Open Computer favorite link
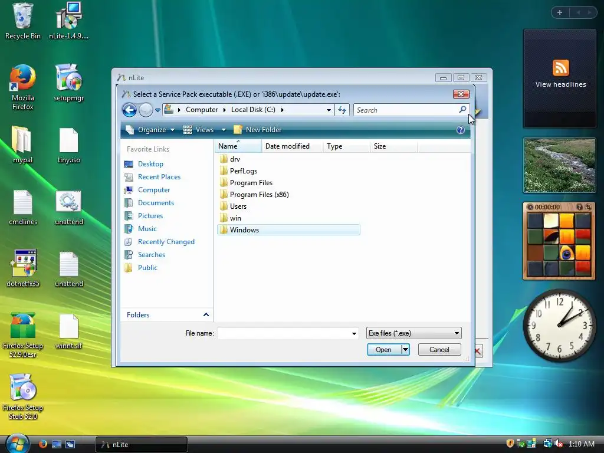Screen dimensions: 604x453 coord(147,190)
